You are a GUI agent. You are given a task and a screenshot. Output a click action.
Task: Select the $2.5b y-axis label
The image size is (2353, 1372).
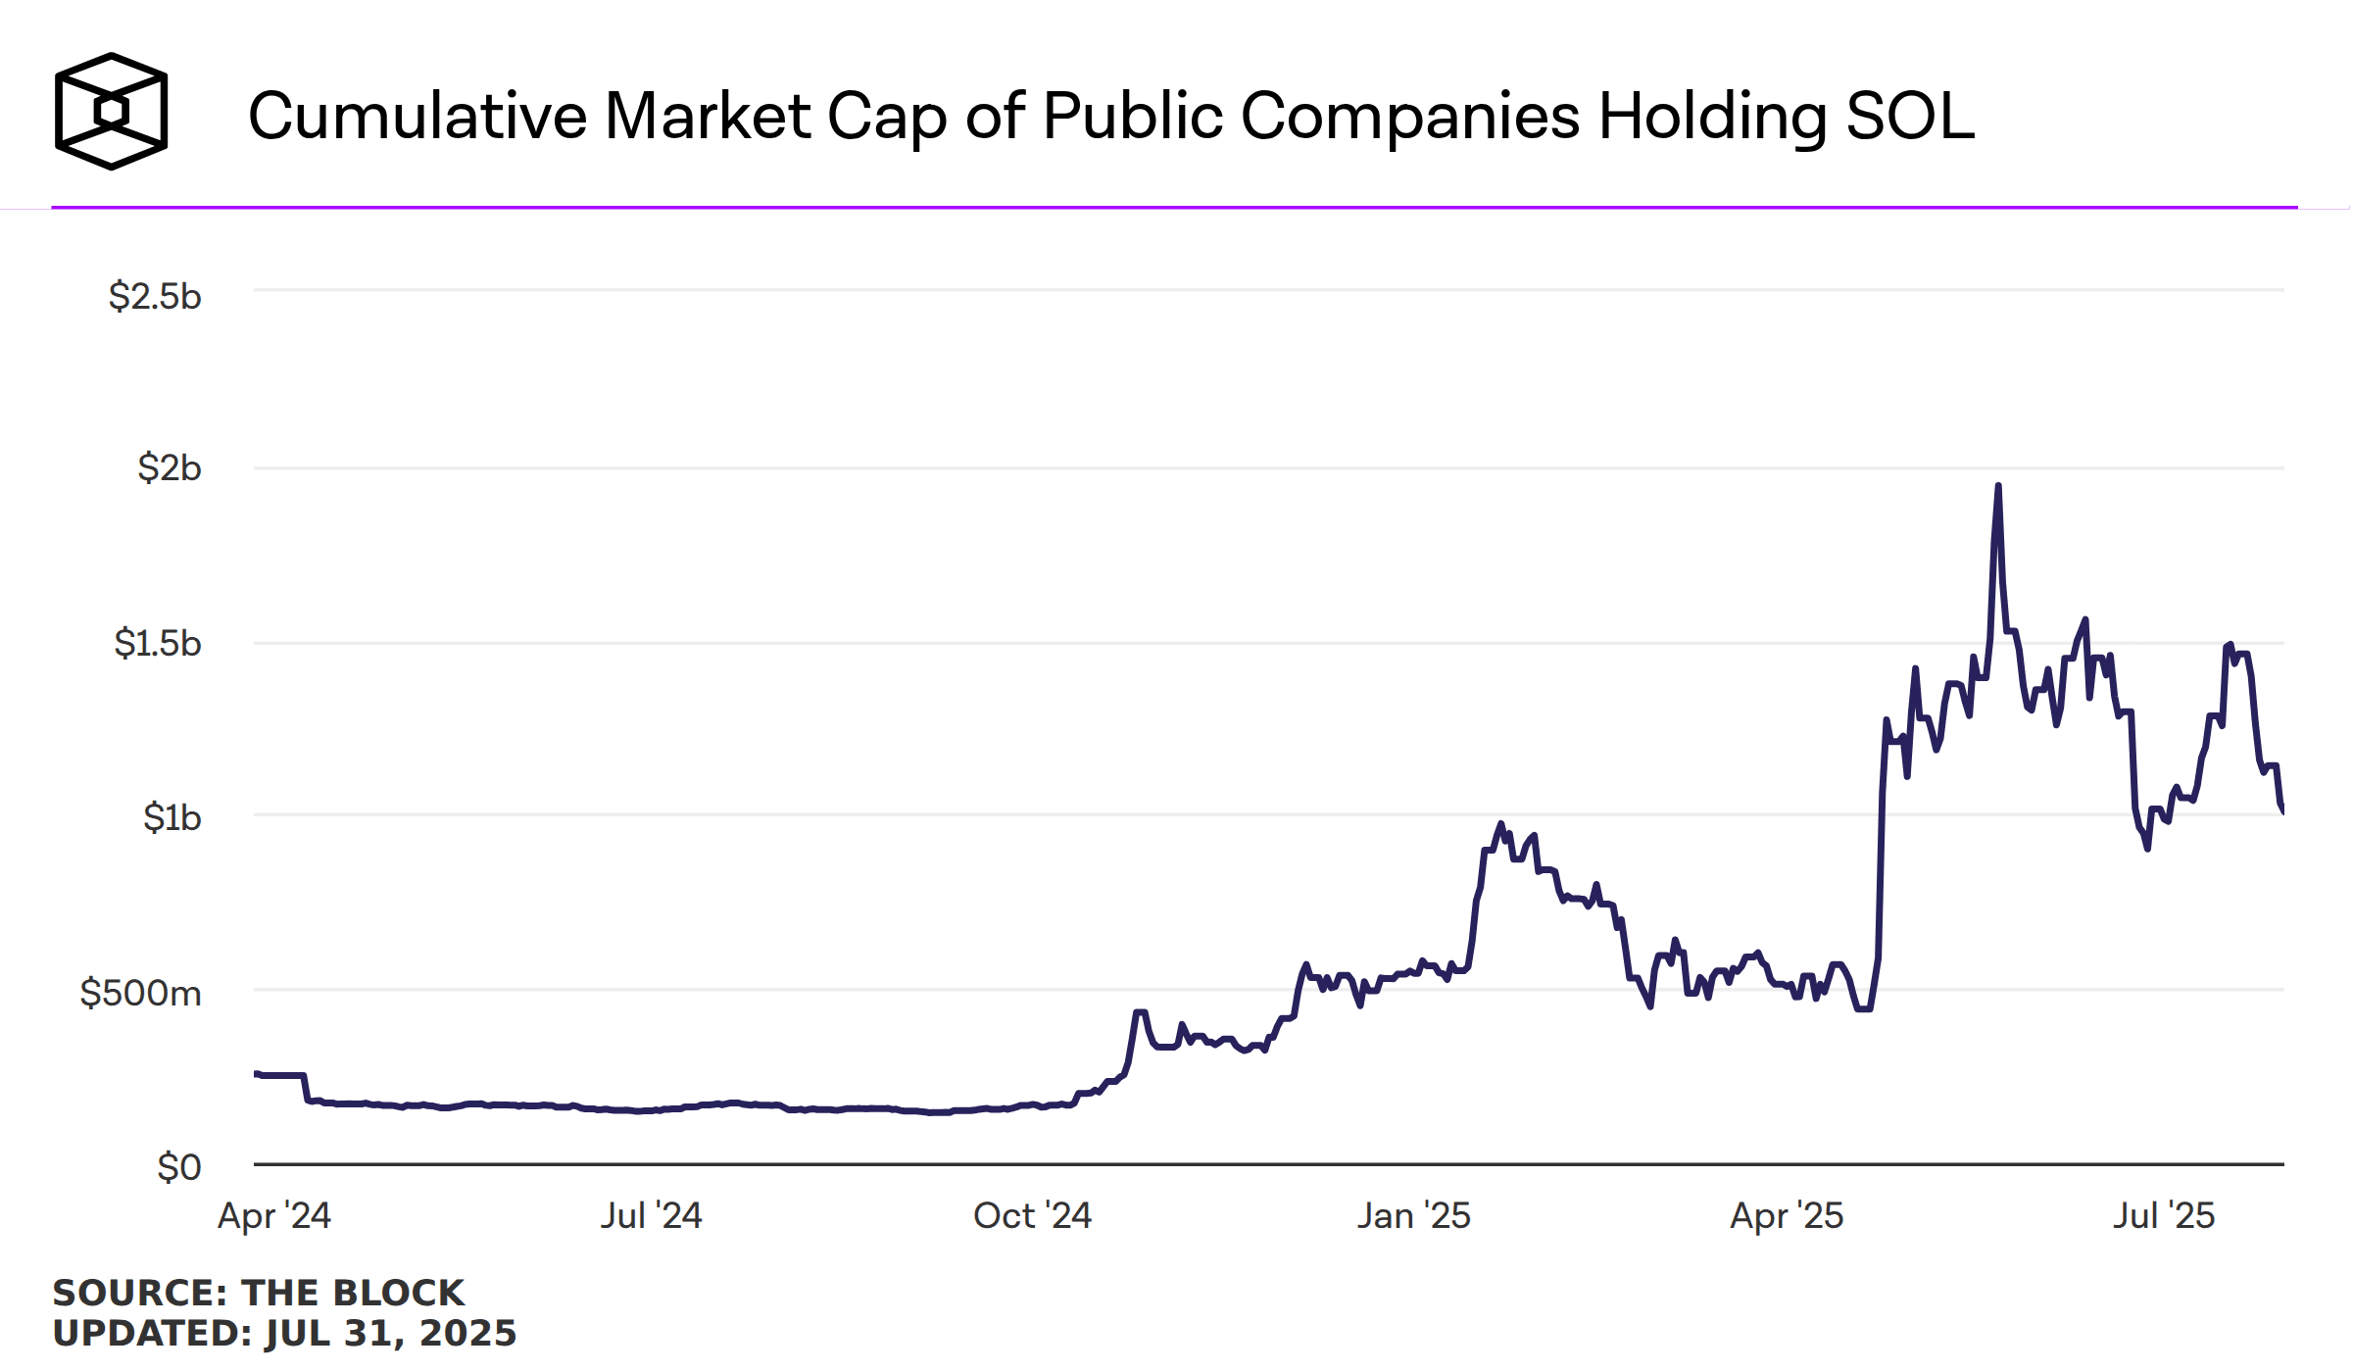pyautogui.click(x=155, y=296)
